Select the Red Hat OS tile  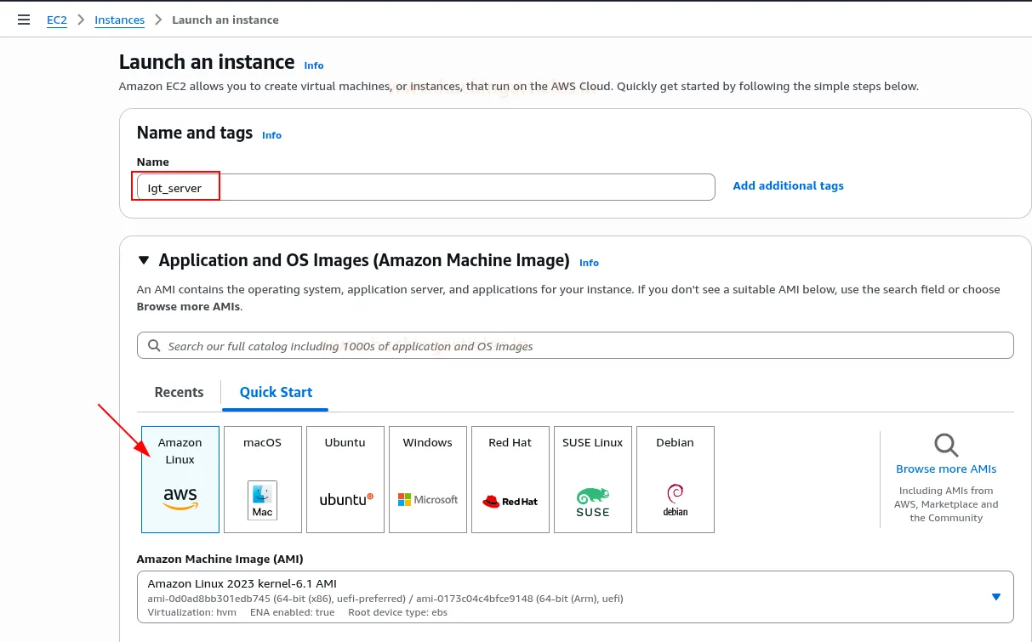click(510, 479)
